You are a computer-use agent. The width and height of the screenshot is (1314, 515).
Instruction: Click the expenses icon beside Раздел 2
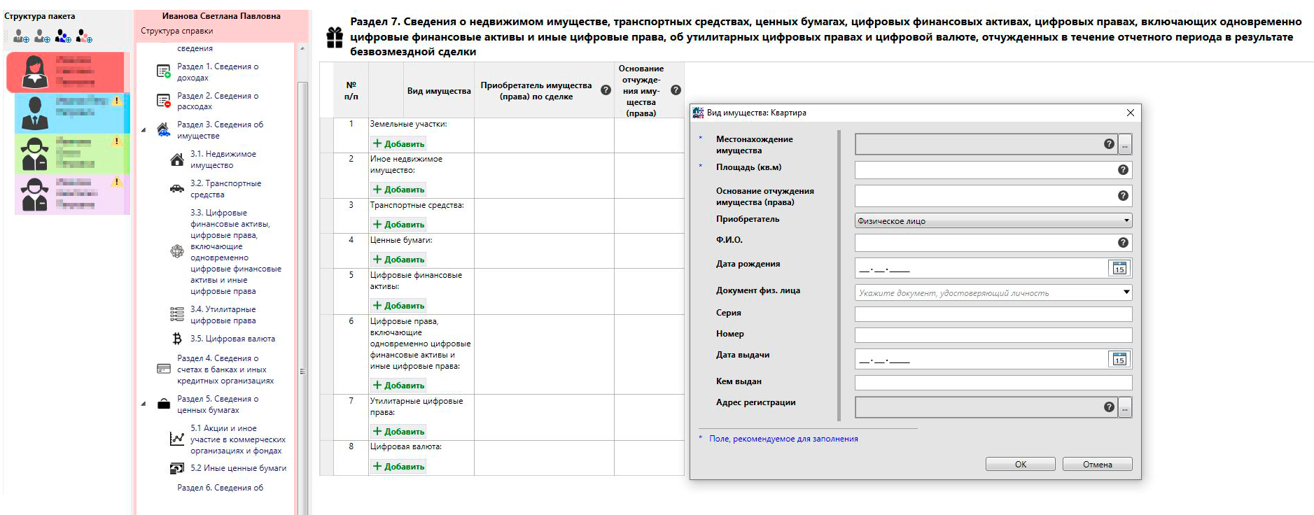[x=164, y=101]
